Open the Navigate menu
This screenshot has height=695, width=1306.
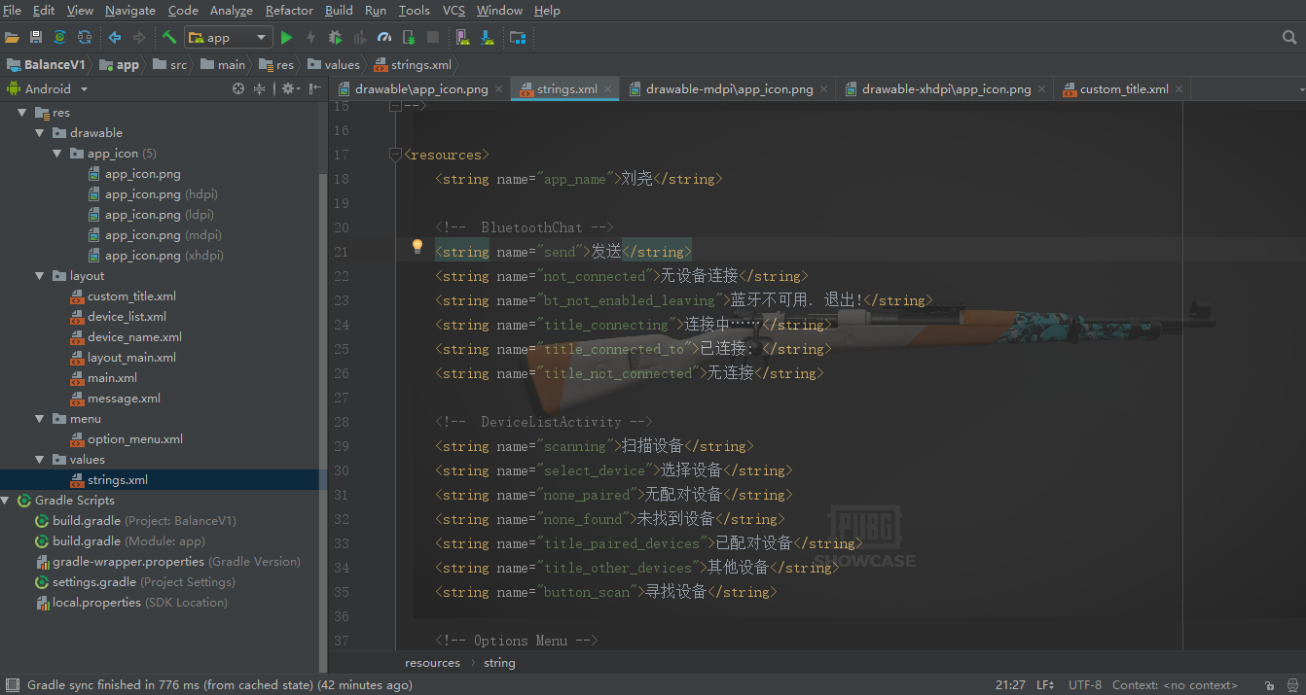point(130,11)
